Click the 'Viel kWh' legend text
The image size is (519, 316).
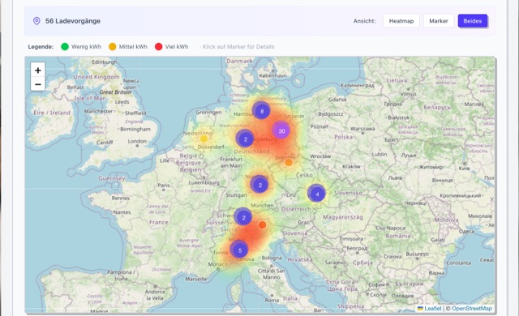(177, 47)
